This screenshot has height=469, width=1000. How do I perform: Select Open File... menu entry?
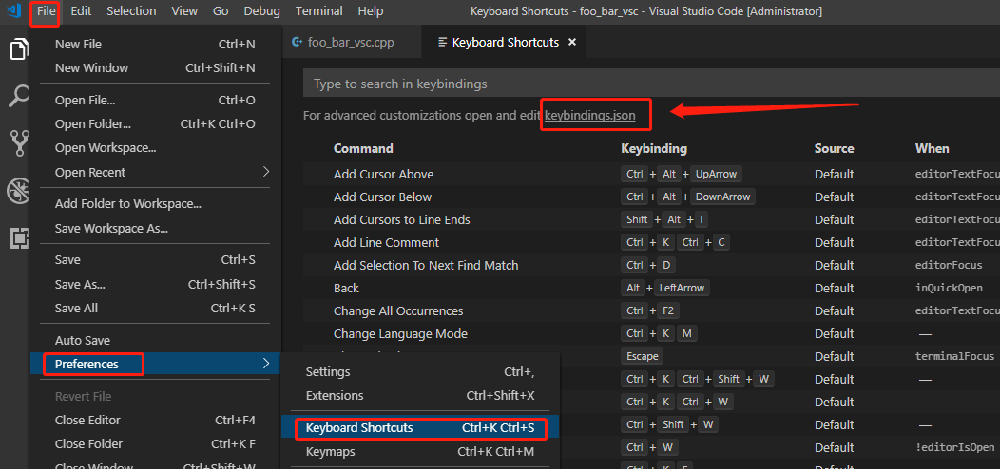[x=155, y=100]
